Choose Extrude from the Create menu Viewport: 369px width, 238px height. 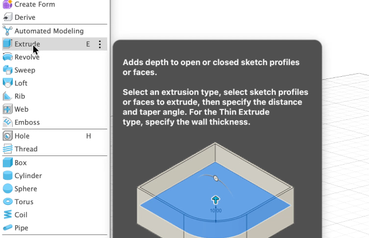click(27, 44)
